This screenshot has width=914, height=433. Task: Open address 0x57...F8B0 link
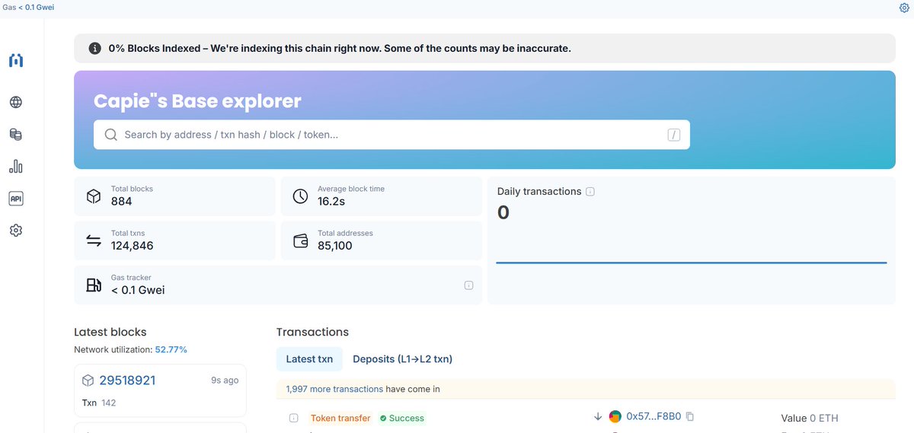[654, 417]
